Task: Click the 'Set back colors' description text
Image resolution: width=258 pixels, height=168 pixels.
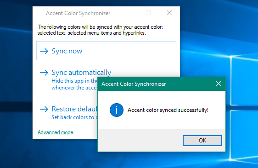Action: [x=74, y=117]
